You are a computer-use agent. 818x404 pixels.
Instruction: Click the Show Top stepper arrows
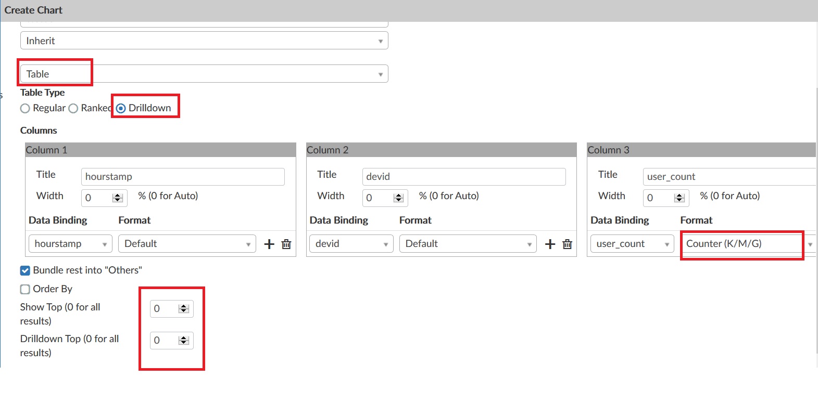(183, 309)
